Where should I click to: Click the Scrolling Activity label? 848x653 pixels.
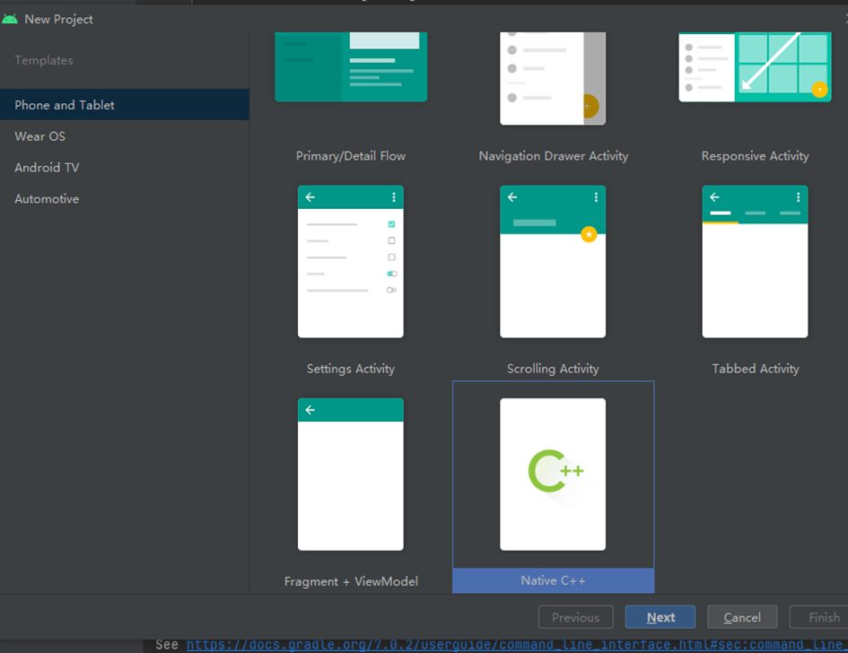tap(553, 369)
